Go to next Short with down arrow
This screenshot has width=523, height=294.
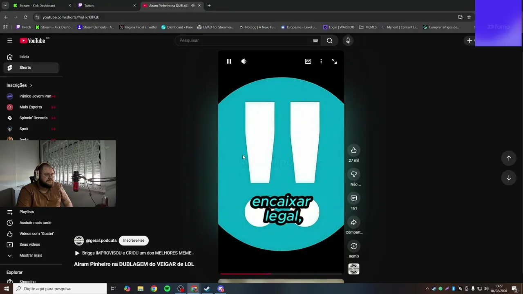[509, 178]
